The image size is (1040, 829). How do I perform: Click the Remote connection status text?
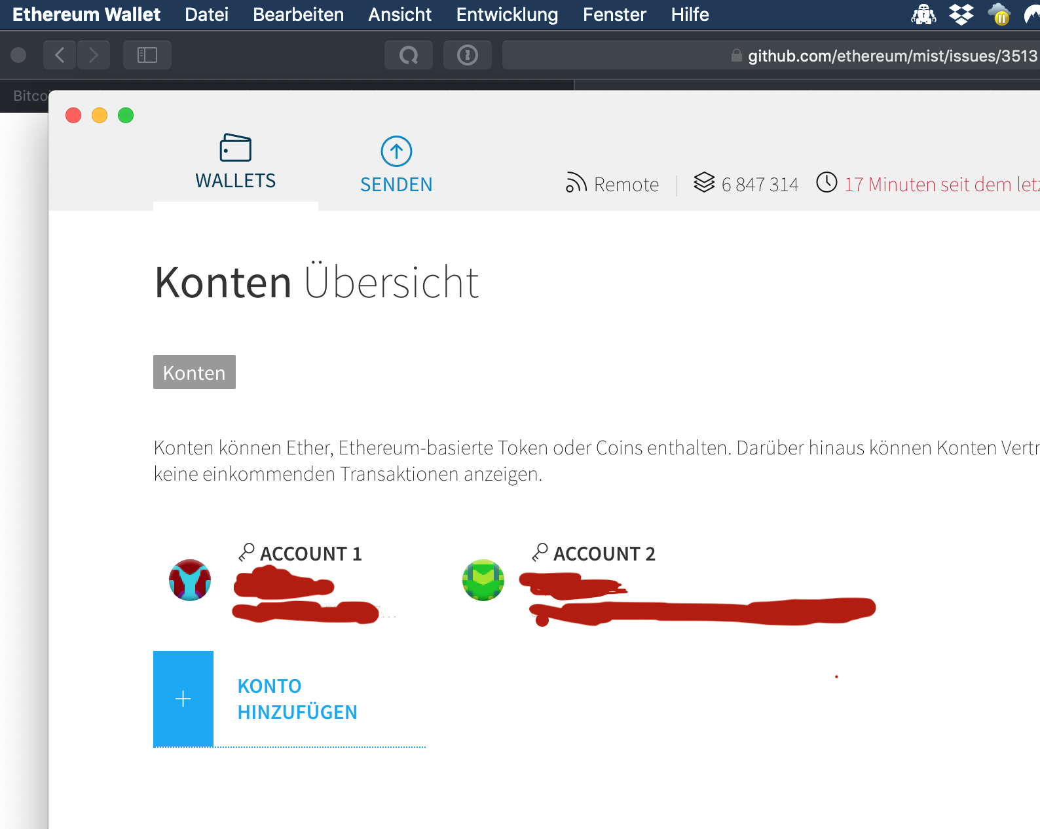pyautogui.click(x=626, y=185)
